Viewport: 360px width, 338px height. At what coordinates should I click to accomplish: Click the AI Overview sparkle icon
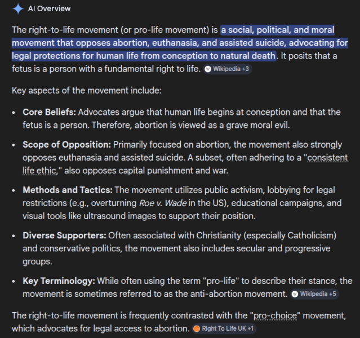pyautogui.click(x=17, y=9)
